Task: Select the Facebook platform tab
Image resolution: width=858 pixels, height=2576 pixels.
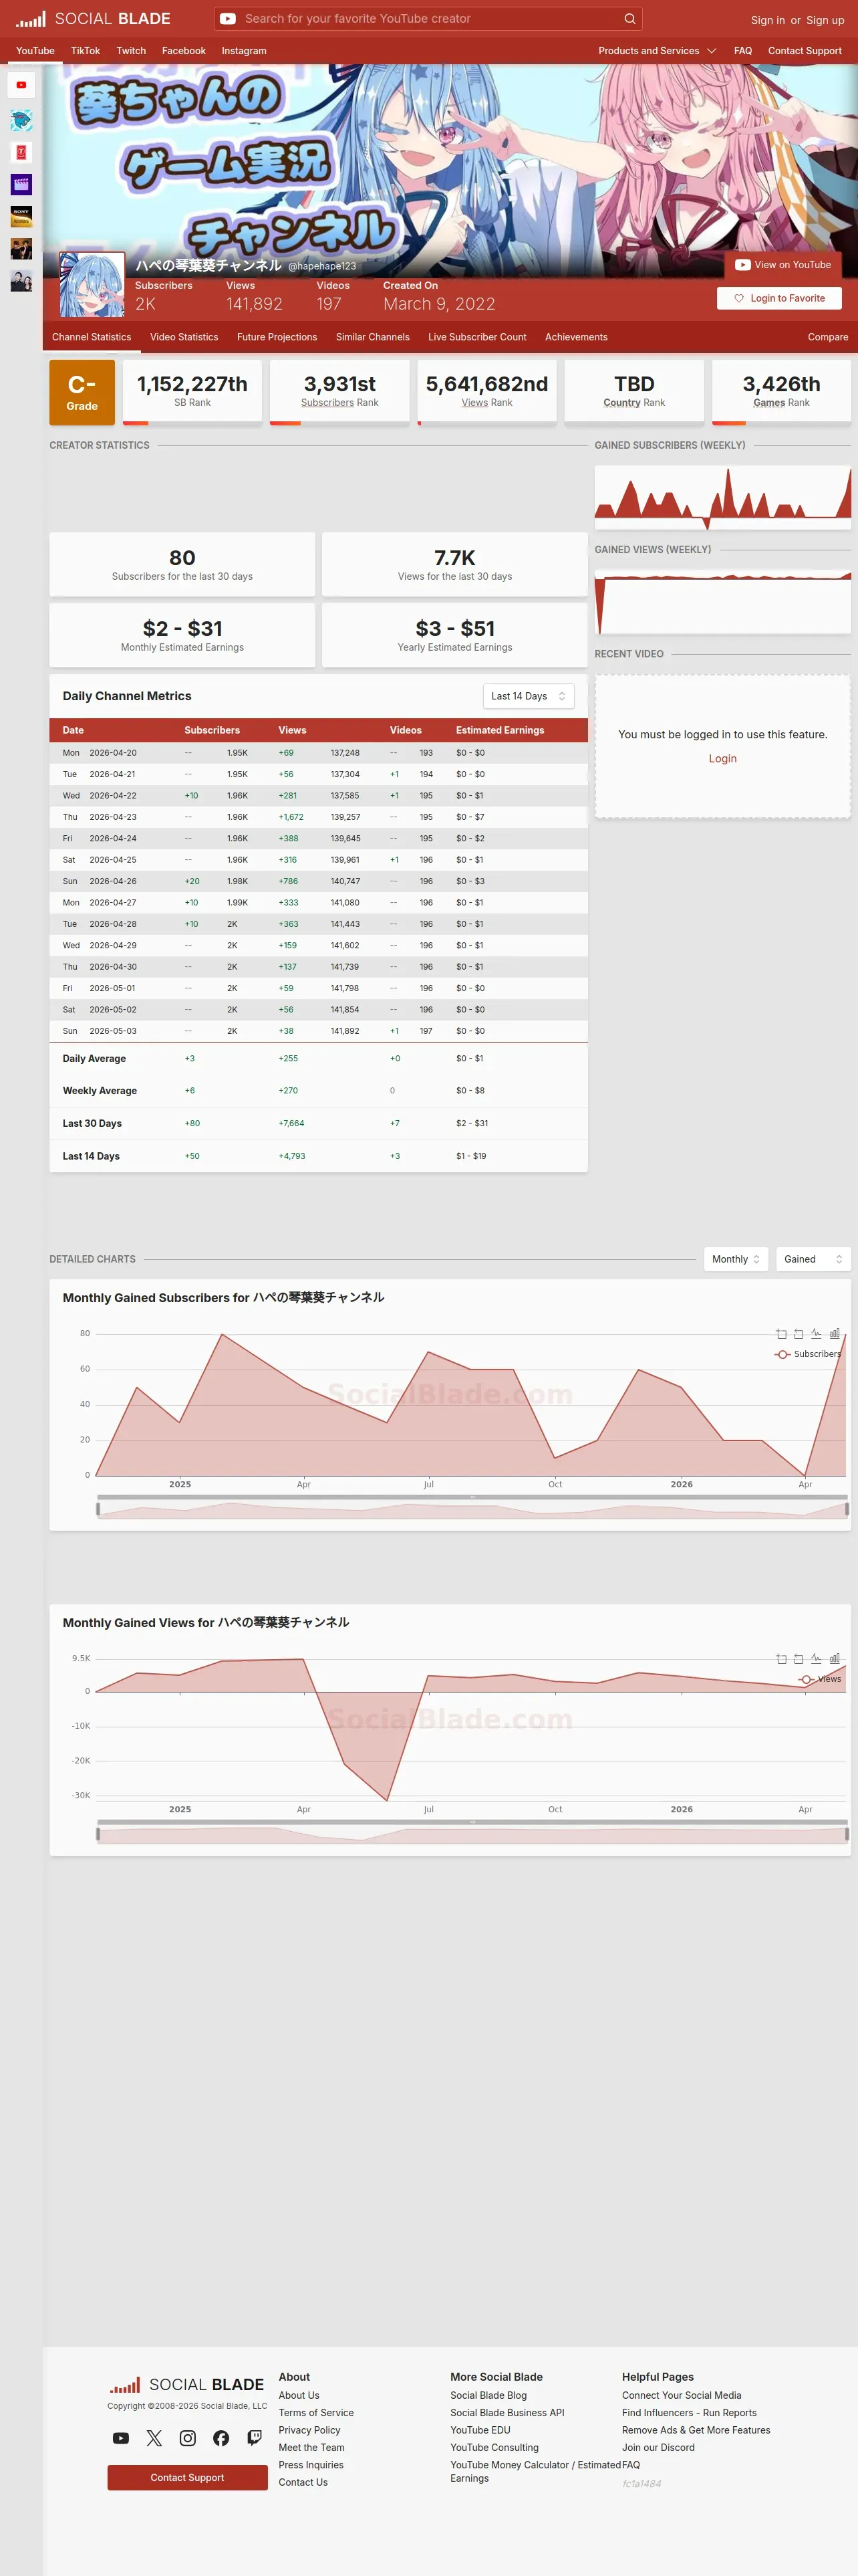Action: pos(184,51)
